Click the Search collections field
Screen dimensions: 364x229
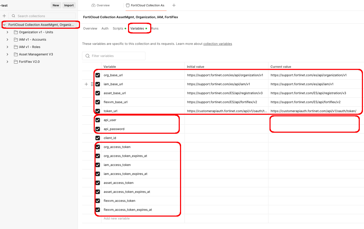click(42, 16)
